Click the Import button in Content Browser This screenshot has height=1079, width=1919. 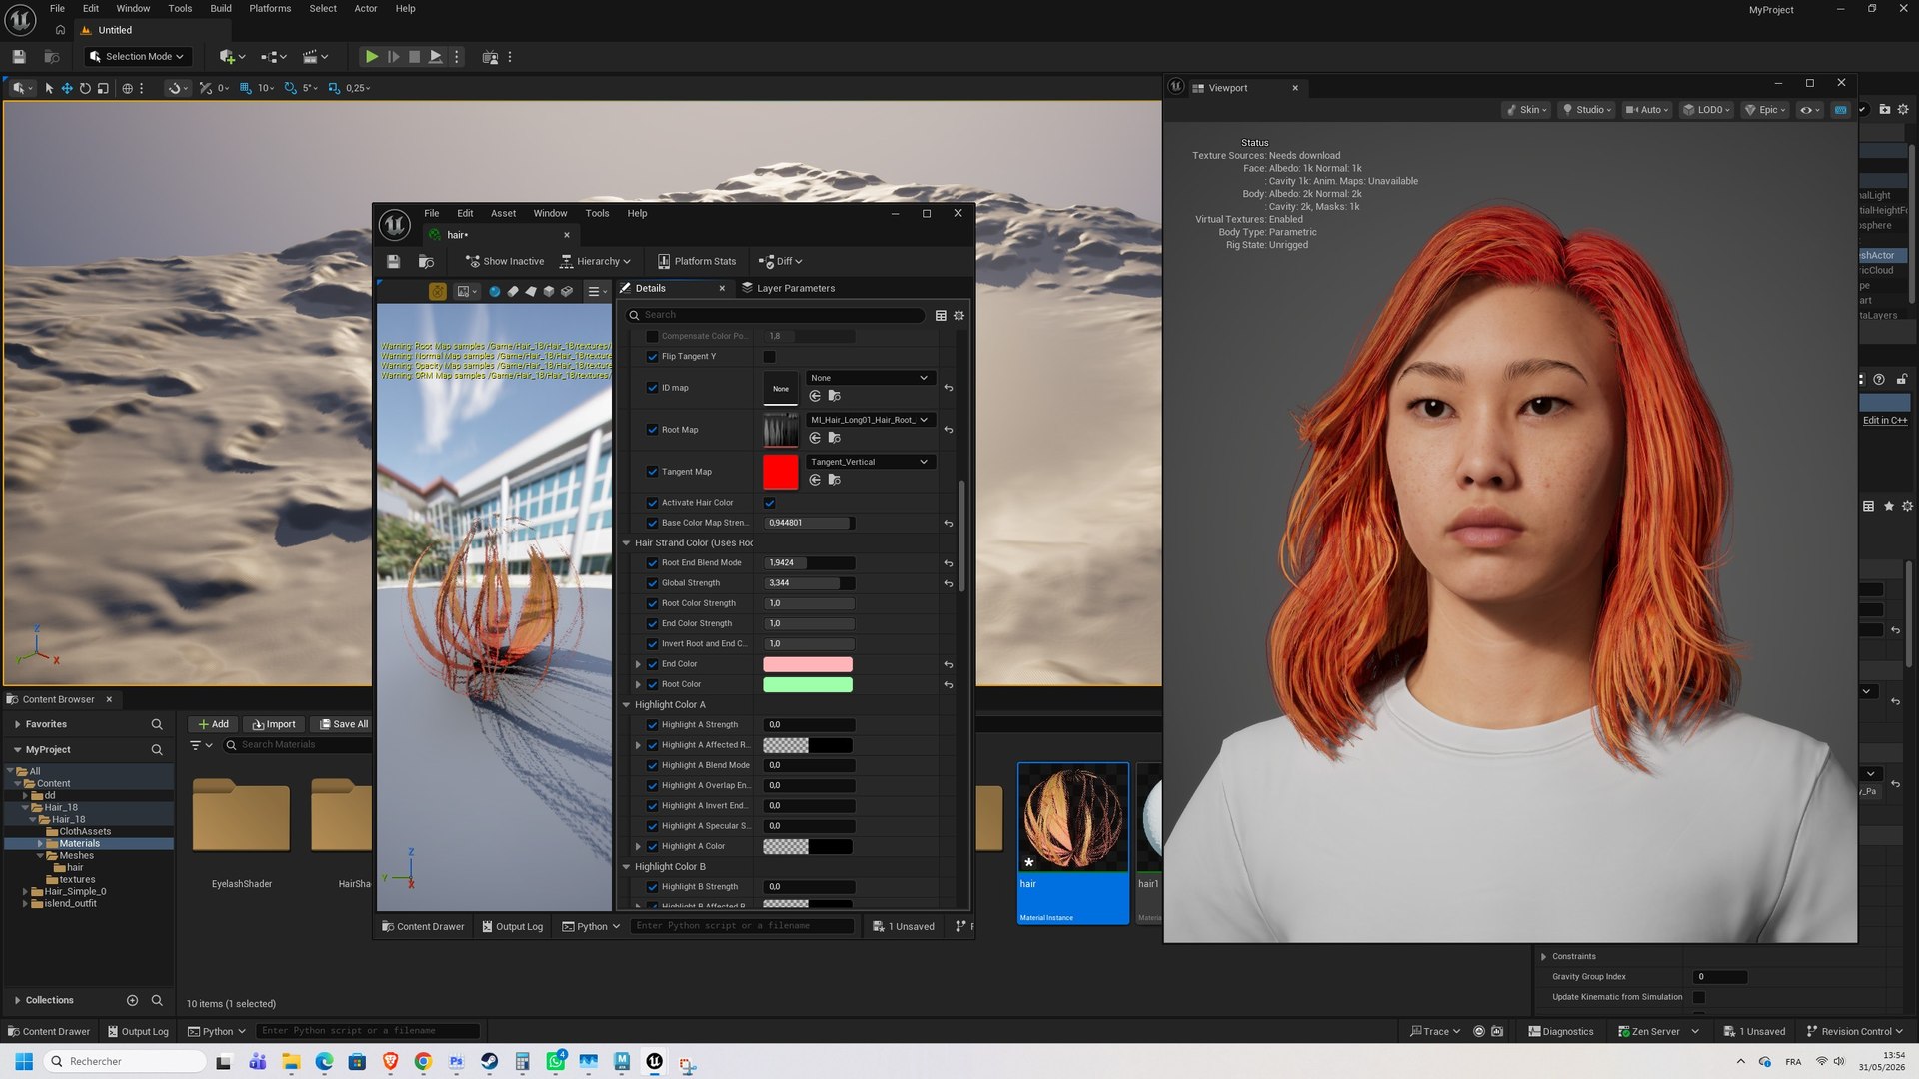click(274, 724)
